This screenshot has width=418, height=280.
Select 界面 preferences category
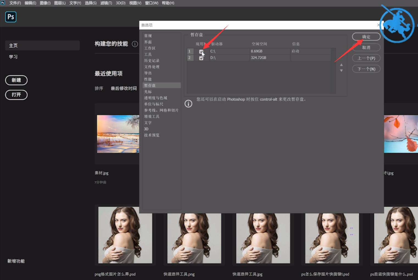(x=148, y=42)
